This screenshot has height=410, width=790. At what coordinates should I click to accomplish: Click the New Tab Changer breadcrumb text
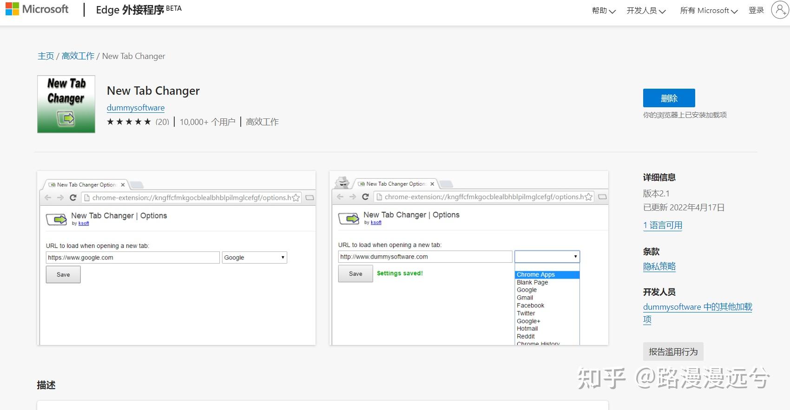pyautogui.click(x=133, y=56)
